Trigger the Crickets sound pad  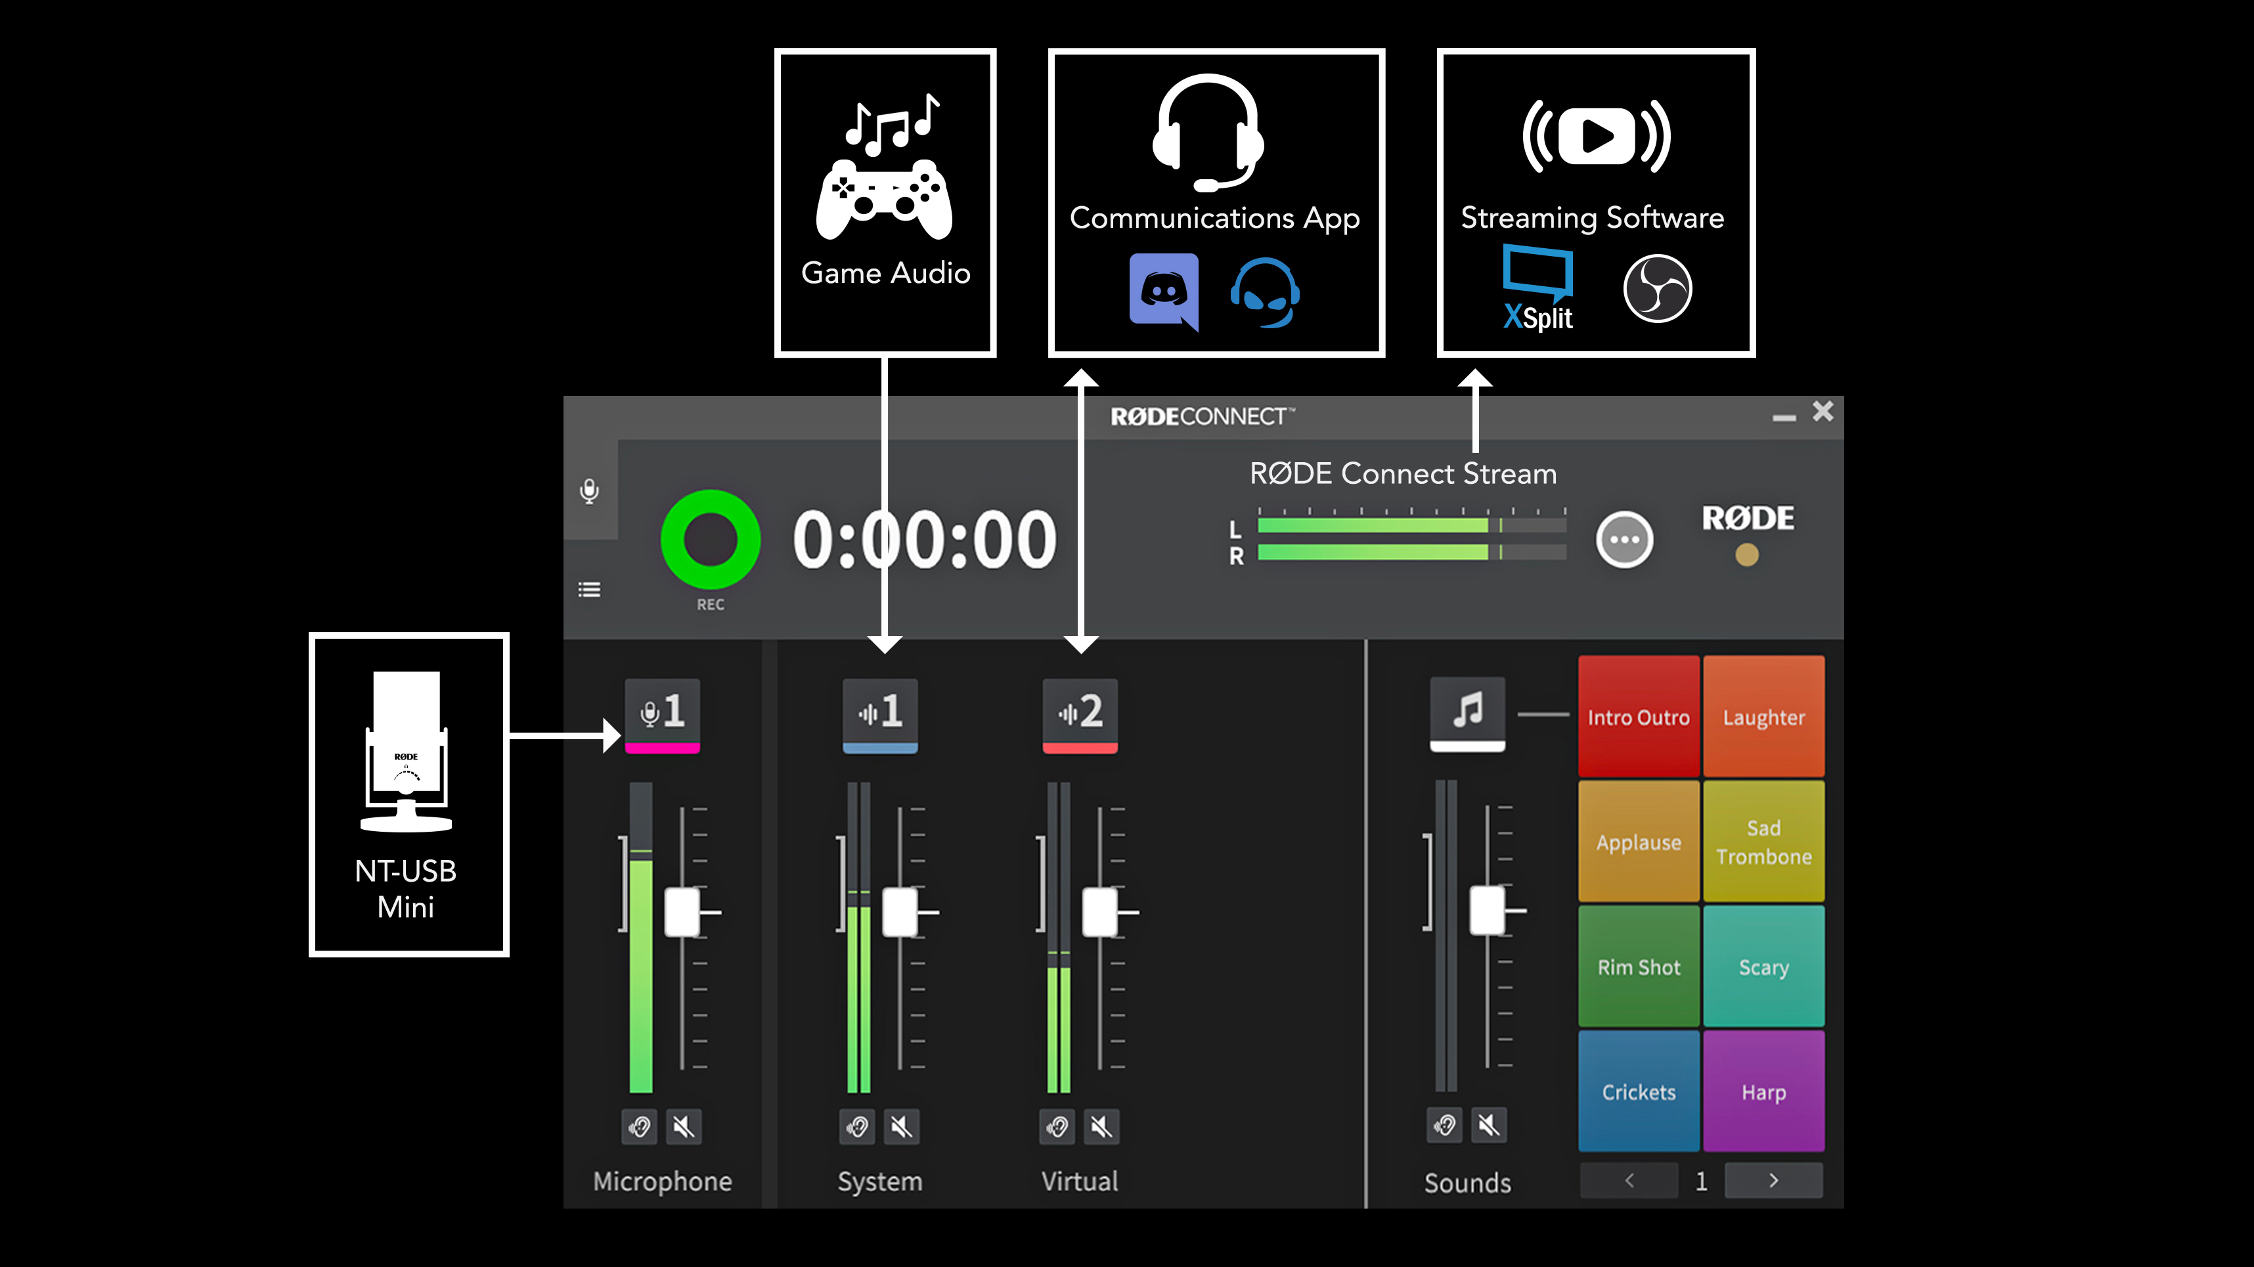1639,1091
